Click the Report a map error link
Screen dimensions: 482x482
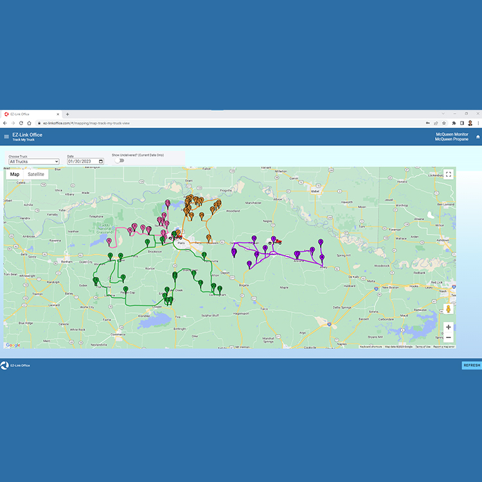[443, 346]
